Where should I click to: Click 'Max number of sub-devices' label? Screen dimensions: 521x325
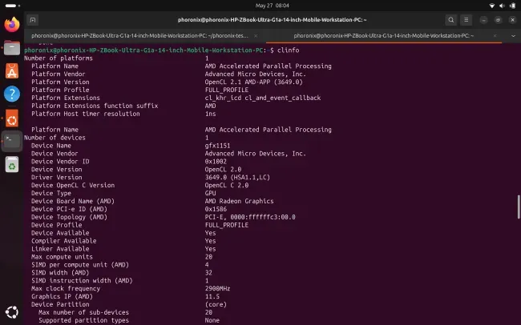click(x=83, y=312)
